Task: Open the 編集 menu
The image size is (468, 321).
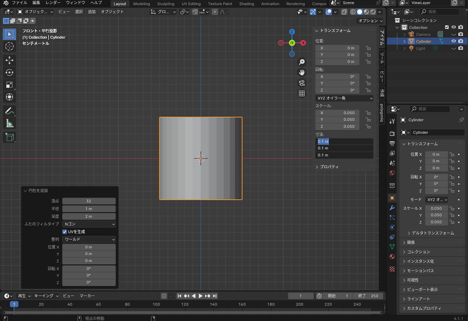Action: pyautogui.click(x=37, y=3)
